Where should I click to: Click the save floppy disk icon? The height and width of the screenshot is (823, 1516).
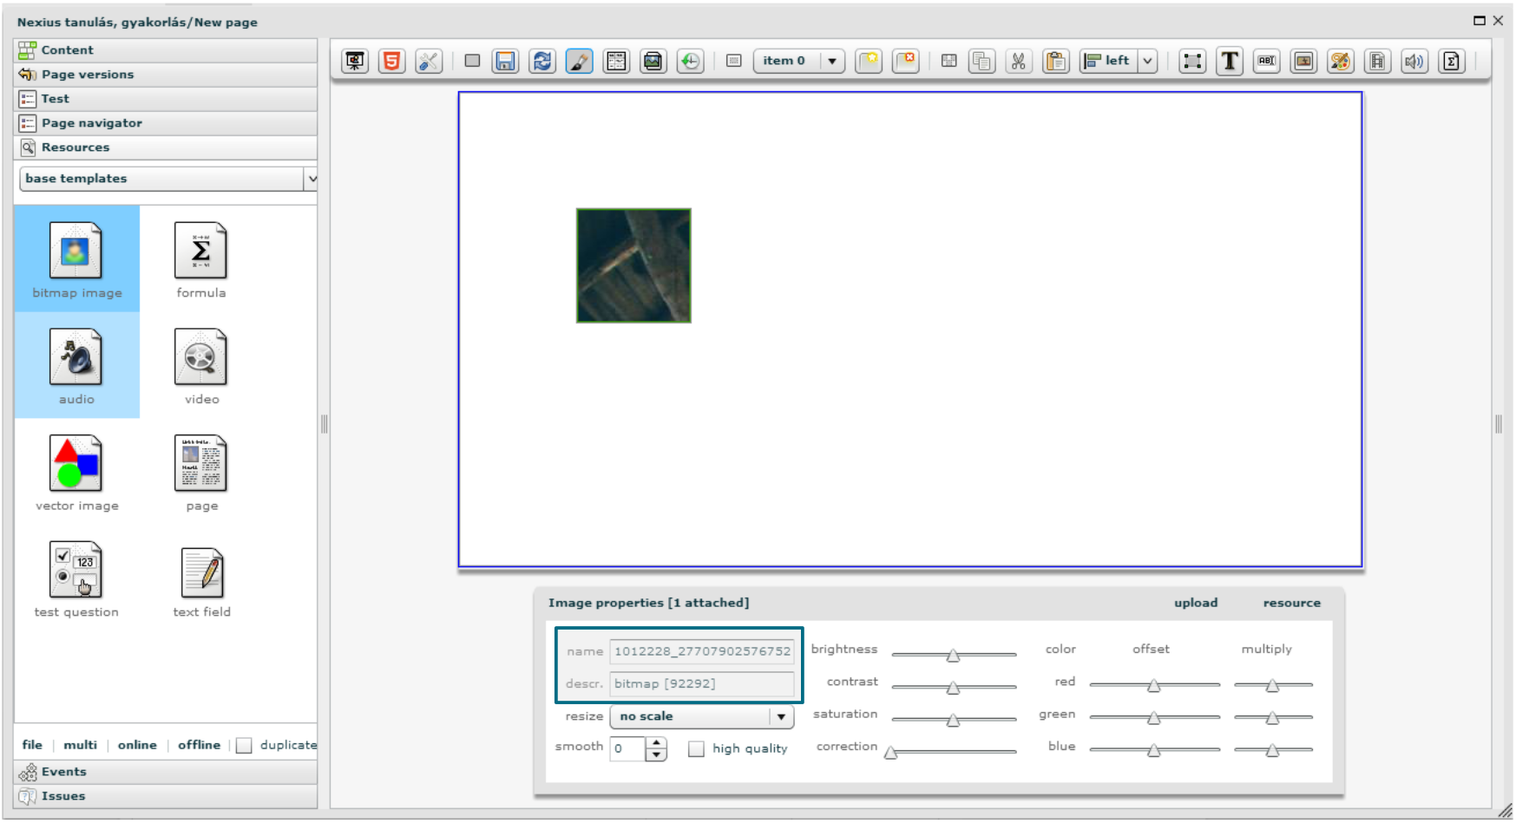[x=505, y=61]
